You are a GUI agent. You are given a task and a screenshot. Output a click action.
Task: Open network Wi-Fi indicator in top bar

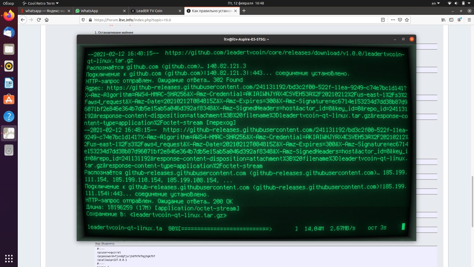pyautogui.click(x=450, y=3)
